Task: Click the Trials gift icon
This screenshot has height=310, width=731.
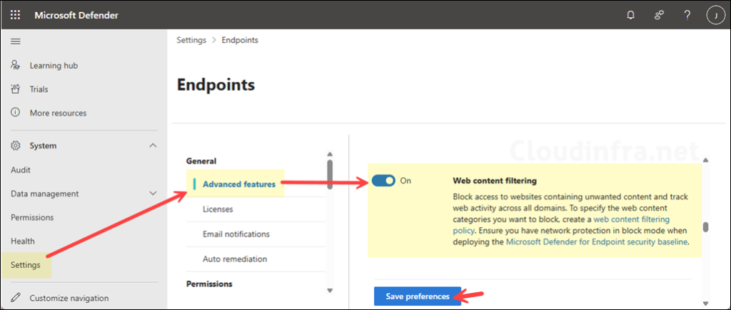Action: 16,89
